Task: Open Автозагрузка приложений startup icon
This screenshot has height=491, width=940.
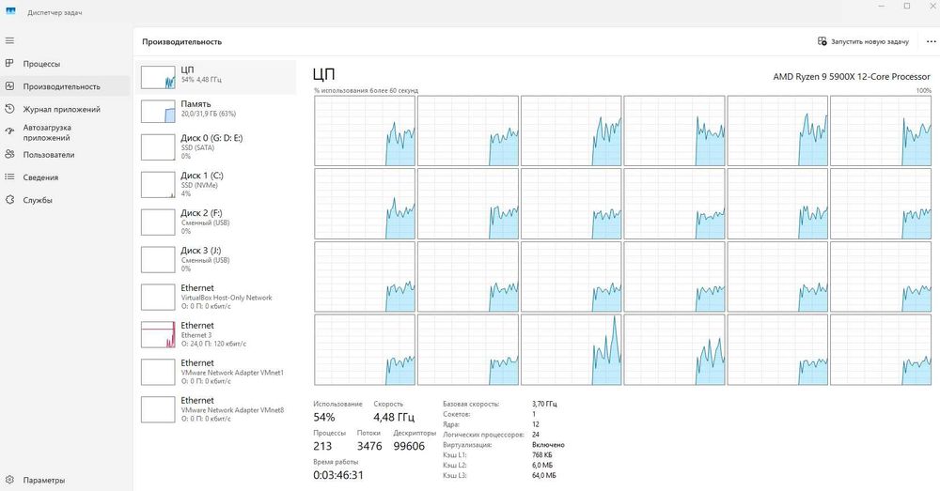Action: [x=9, y=131]
